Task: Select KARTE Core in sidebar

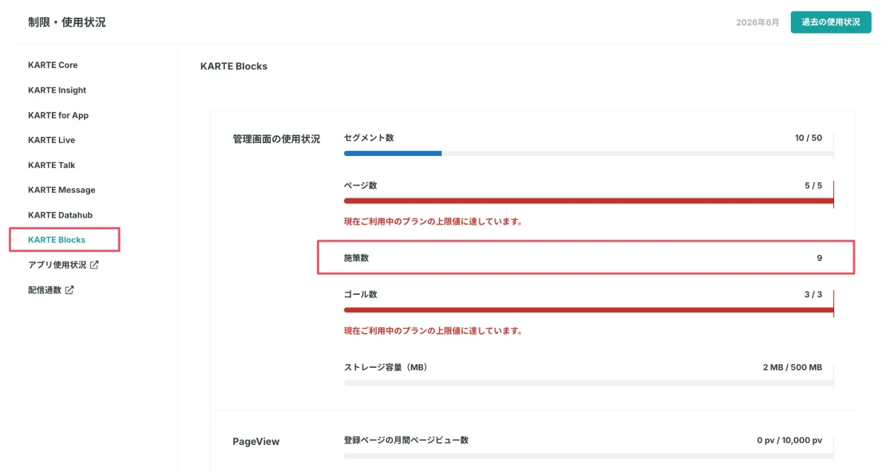Action: (x=53, y=65)
